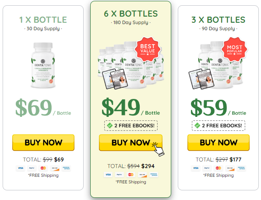Click the 3 X BOTTLES heading

(218, 20)
